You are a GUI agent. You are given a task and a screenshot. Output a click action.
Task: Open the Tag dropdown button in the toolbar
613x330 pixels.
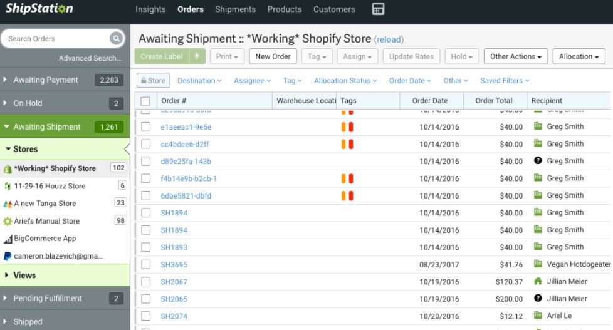point(317,56)
